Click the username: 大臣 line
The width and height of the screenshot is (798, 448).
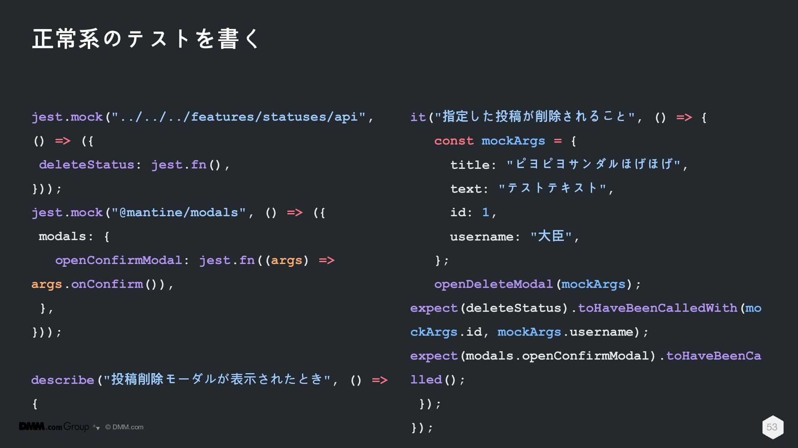(x=515, y=236)
